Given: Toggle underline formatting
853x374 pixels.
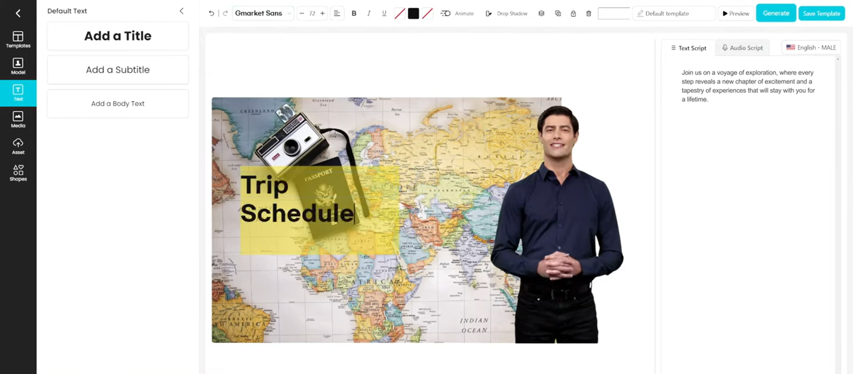Looking at the screenshot, I should click(x=384, y=13).
